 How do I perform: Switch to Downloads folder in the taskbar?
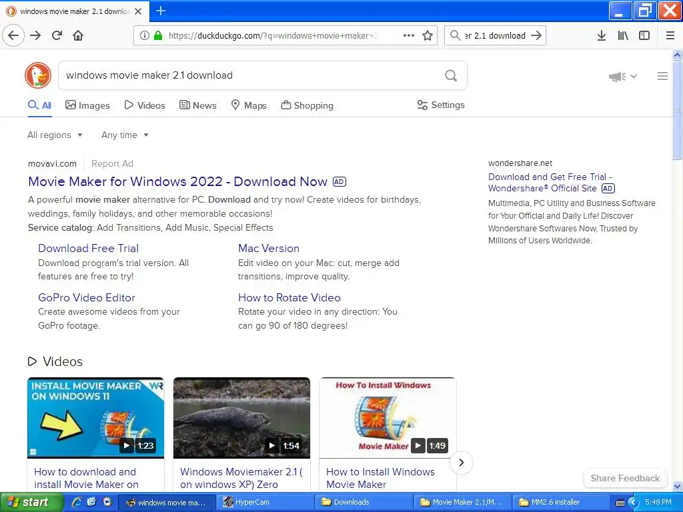(x=364, y=502)
